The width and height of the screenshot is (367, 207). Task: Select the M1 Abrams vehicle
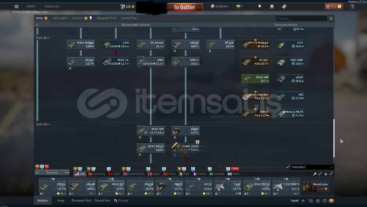coord(150,45)
